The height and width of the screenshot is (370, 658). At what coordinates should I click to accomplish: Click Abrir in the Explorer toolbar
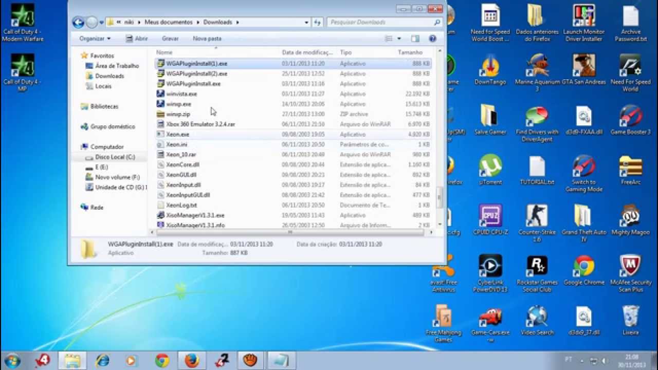click(137, 39)
